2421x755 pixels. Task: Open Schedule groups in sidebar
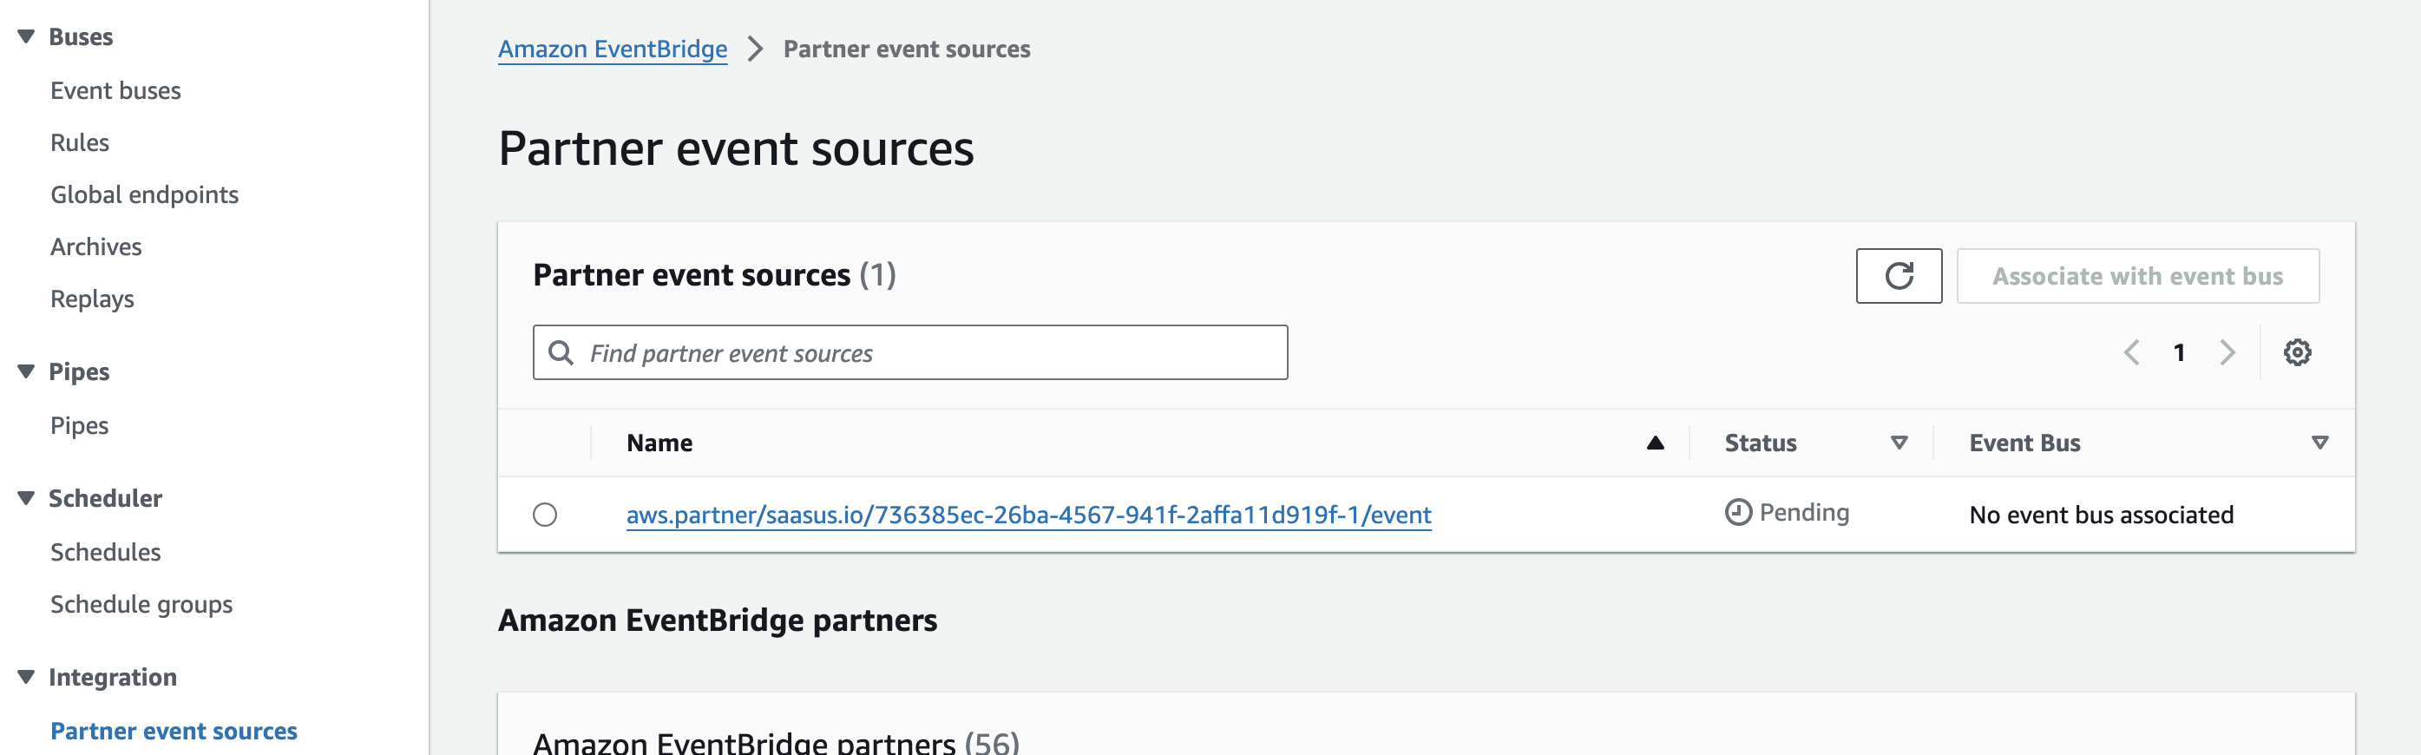141,604
